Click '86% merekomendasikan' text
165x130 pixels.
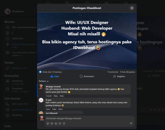(24, 27)
